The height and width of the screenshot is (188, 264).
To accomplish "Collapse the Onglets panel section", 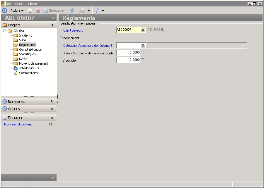I will coord(52,25).
